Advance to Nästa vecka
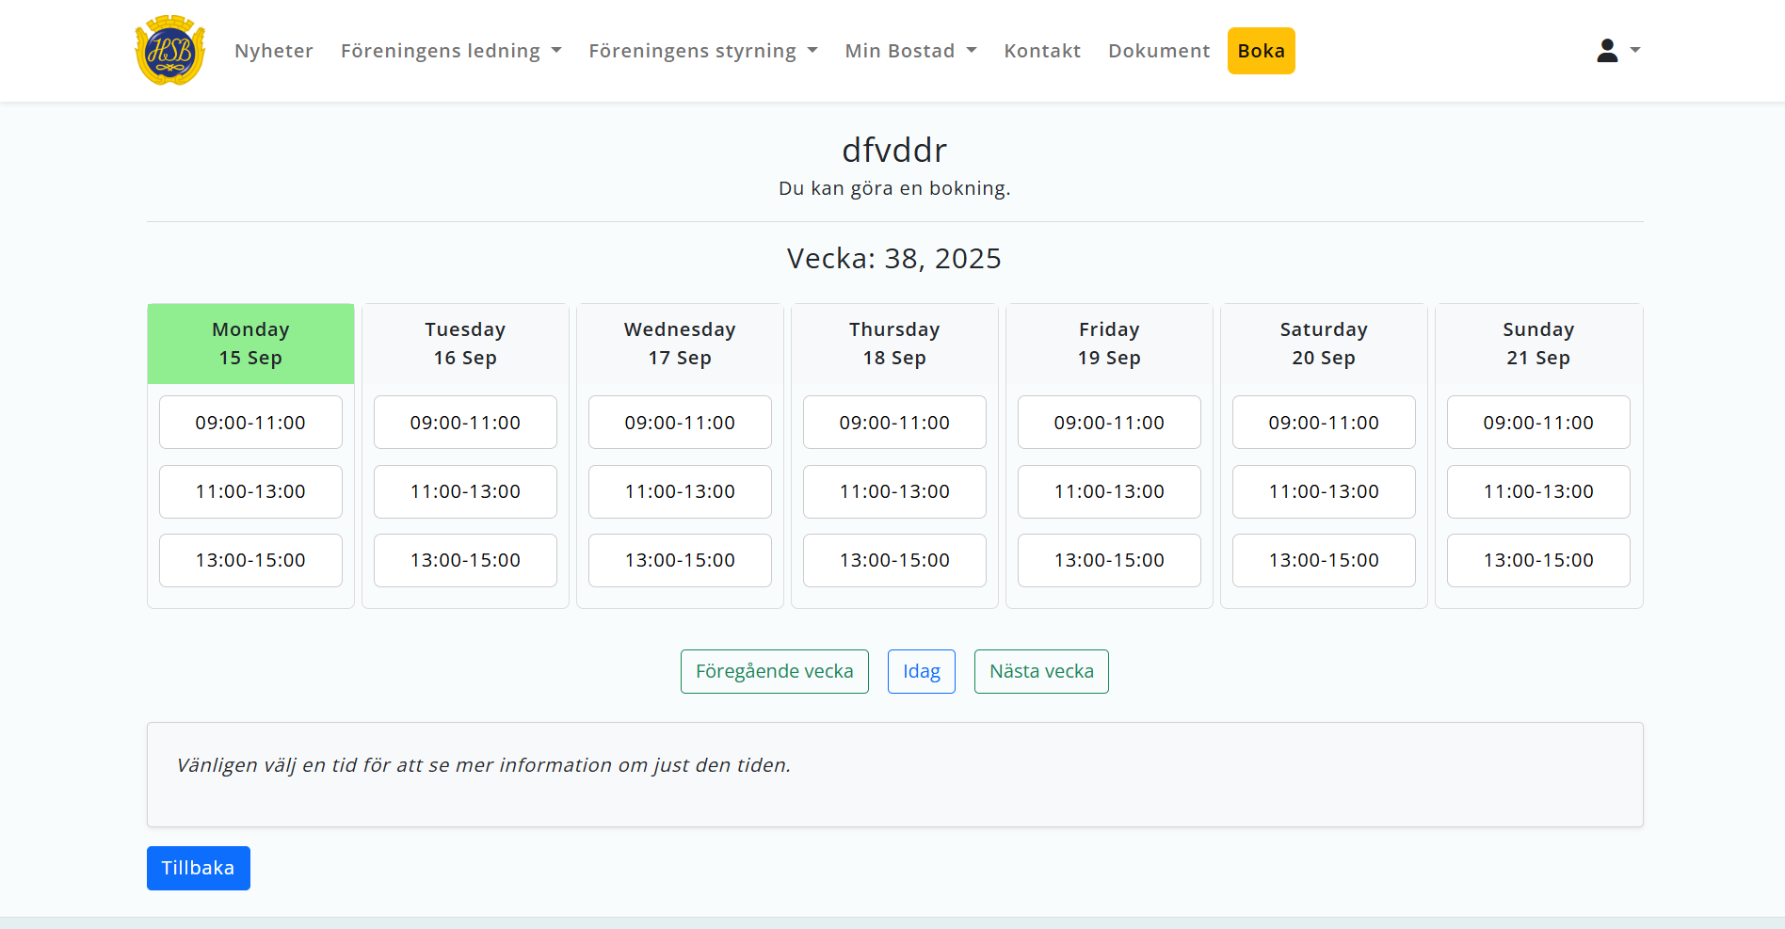This screenshot has width=1785, height=929. point(1041,671)
